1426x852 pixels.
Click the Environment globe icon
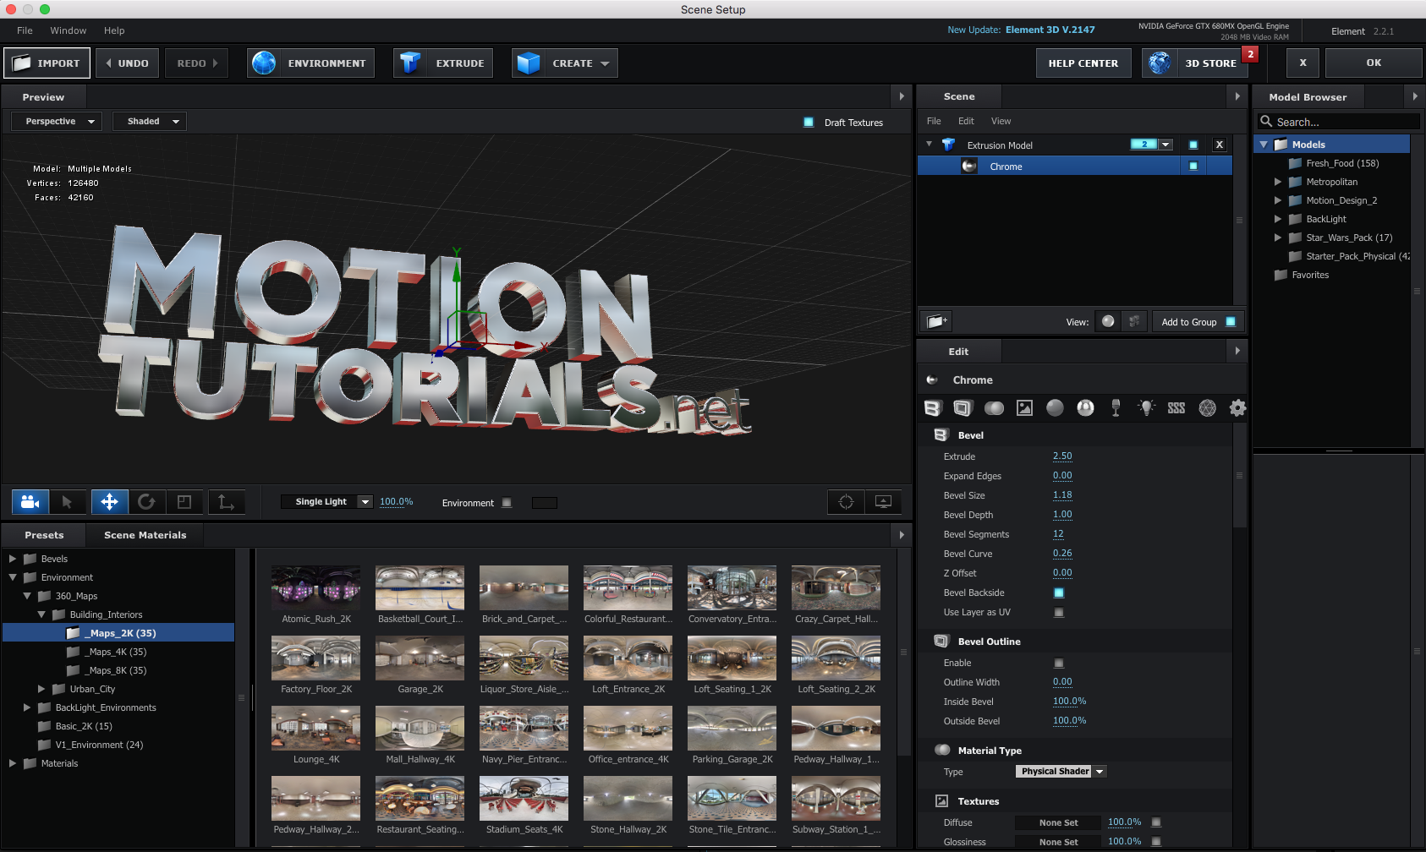pos(264,63)
